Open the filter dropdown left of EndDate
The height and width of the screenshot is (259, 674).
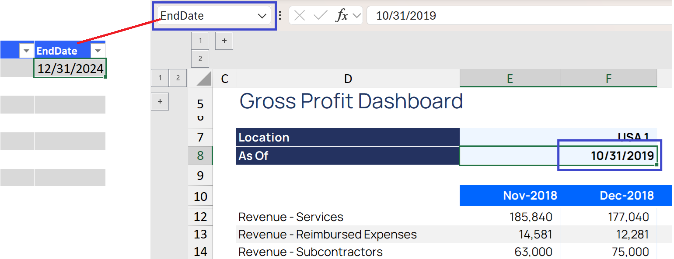[26, 51]
